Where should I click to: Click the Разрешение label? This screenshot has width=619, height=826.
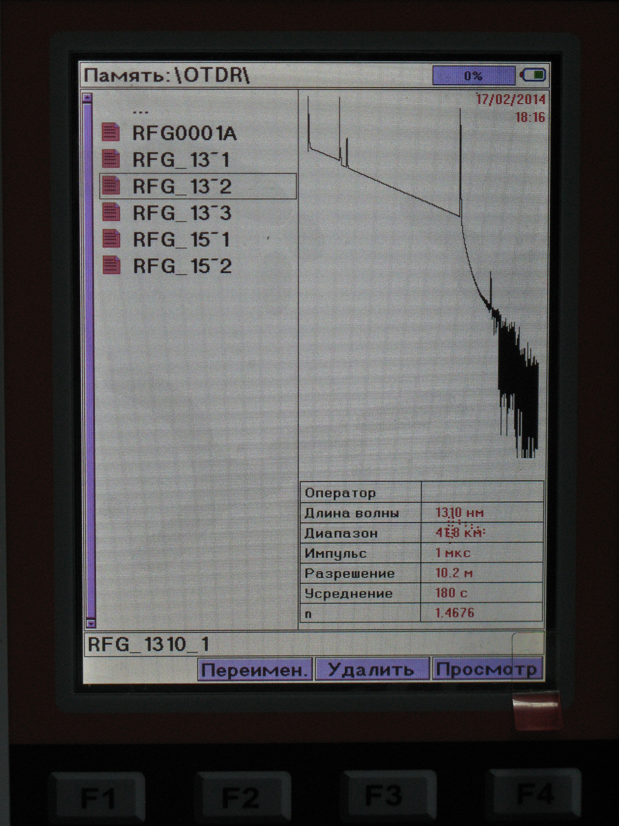point(349,573)
